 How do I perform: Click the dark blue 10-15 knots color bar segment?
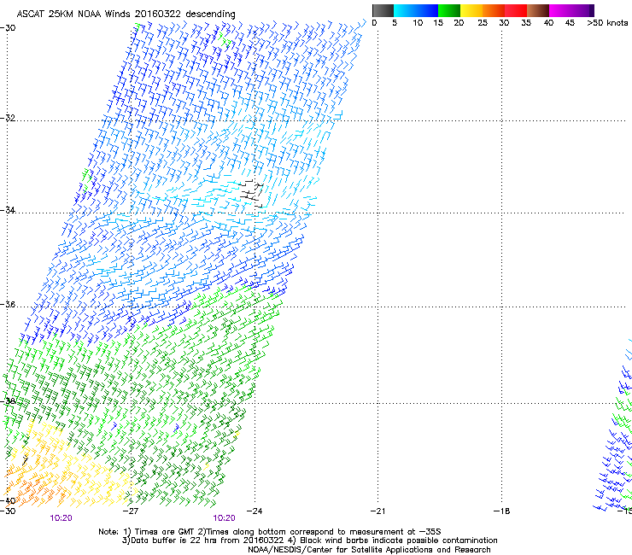(x=427, y=10)
